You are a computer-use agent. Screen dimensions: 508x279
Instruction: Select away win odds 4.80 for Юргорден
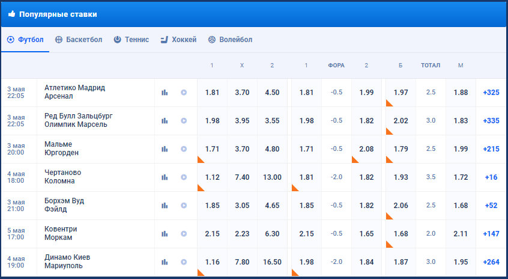[272, 149]
